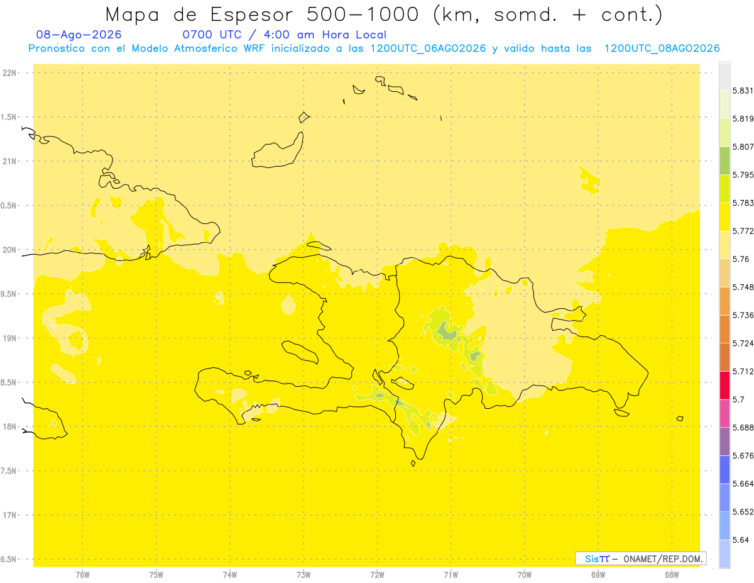This screenshot has width=754, height=583.
Task: Click the '20N' latitude label
Action: (10, 250)
